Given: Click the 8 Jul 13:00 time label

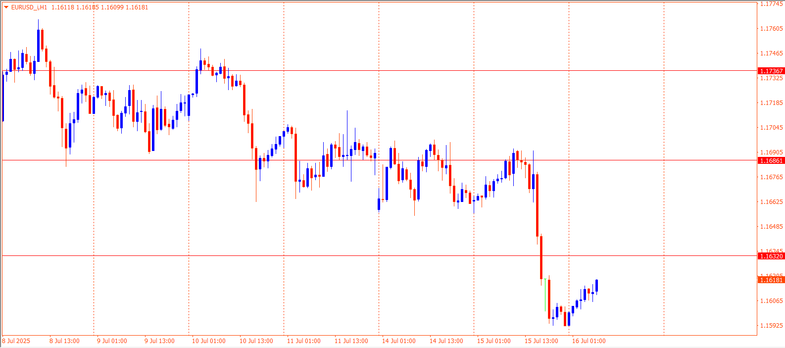Looking at the screenshot, I should pos(64,341).
